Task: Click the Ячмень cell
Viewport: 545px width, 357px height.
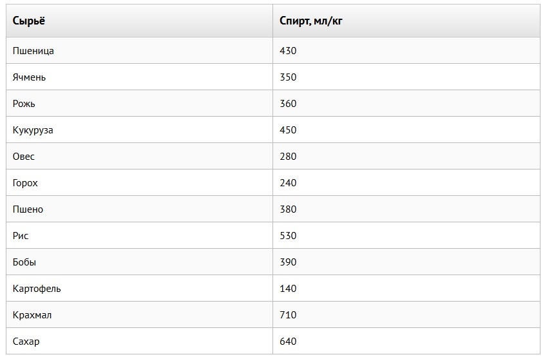Action: 30,77
